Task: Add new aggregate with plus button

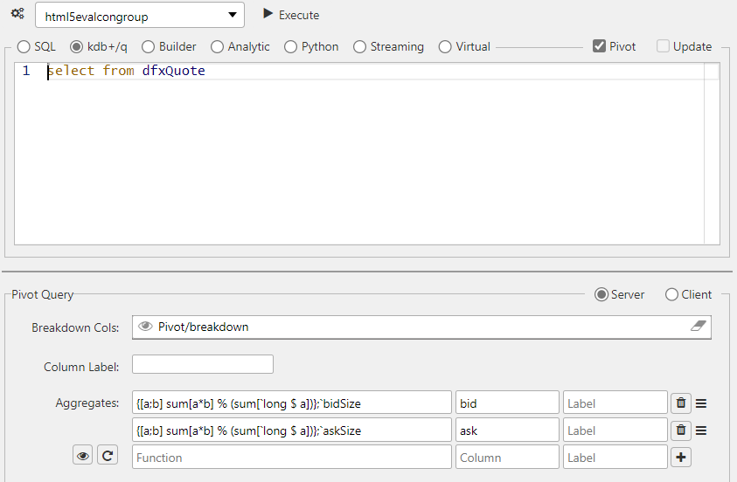Action: point(680,458)
